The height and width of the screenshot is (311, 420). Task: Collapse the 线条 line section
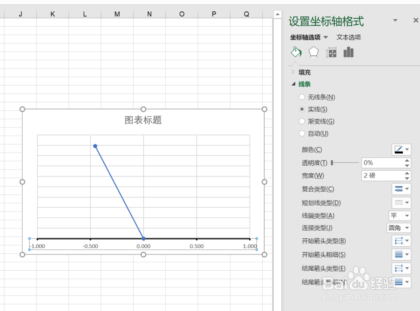[x=293, y=84]
